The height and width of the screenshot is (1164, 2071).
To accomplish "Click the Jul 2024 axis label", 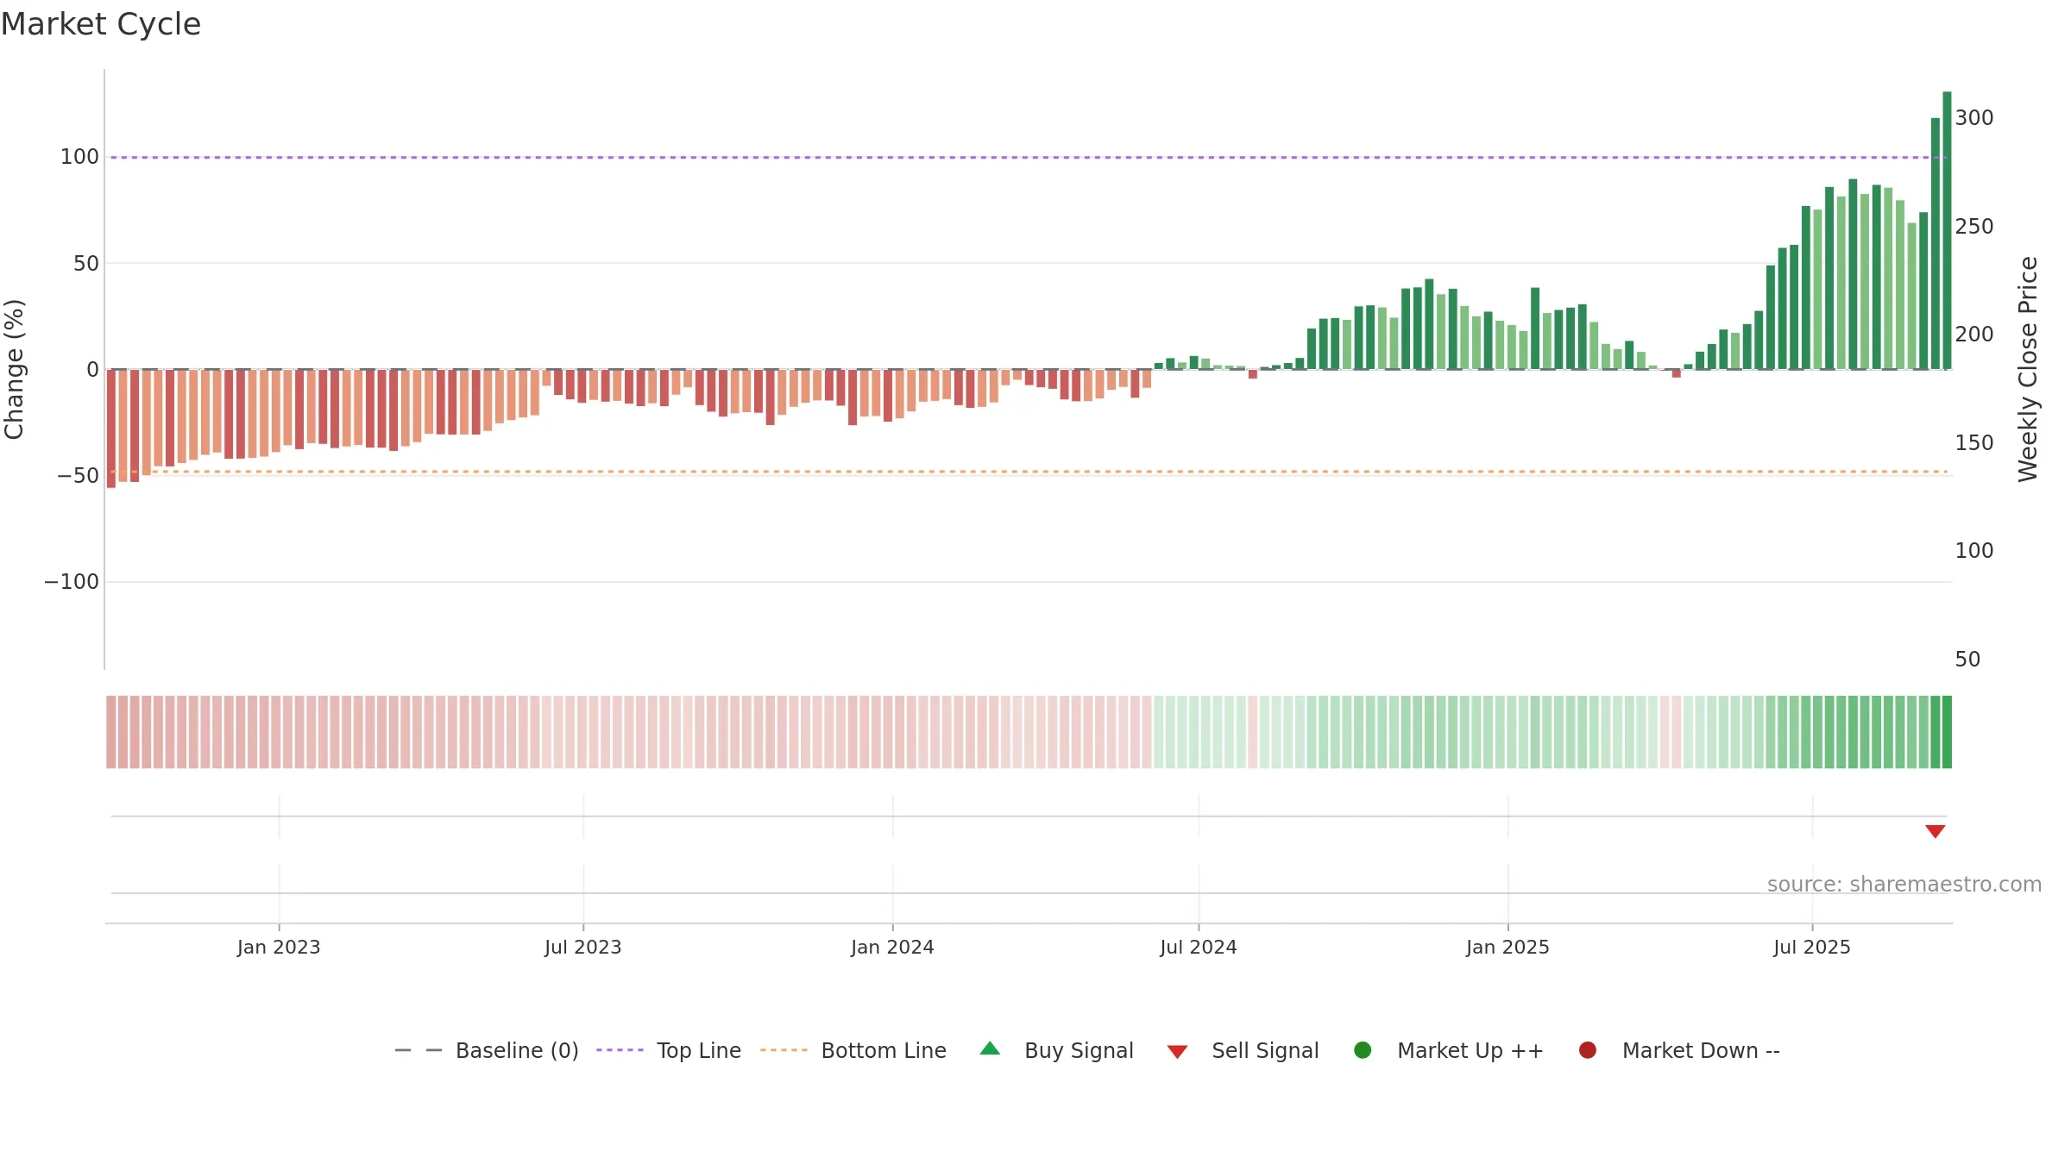I will 1198,947.
